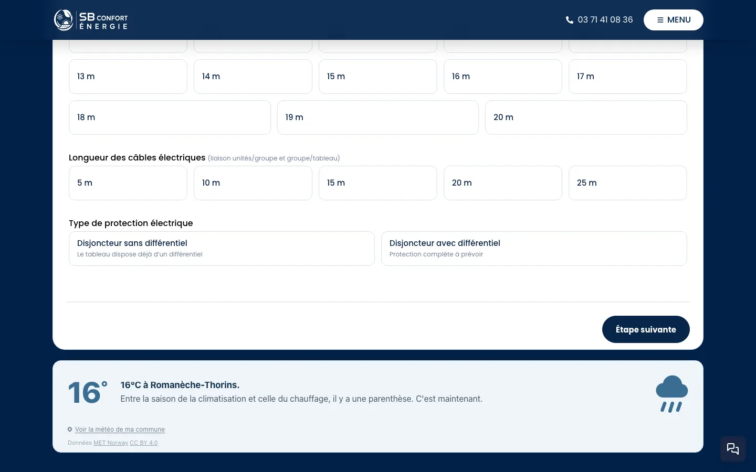Choose the 14 m length option

point(253,77)
